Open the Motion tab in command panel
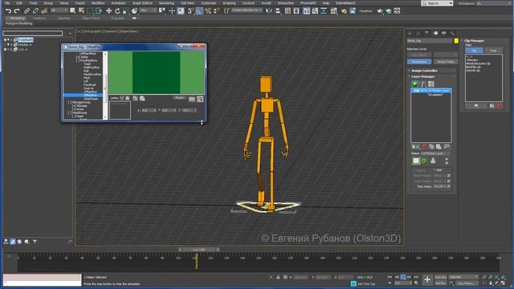The height and width of the screenshot is (289, 514). (x=435, y=34)
